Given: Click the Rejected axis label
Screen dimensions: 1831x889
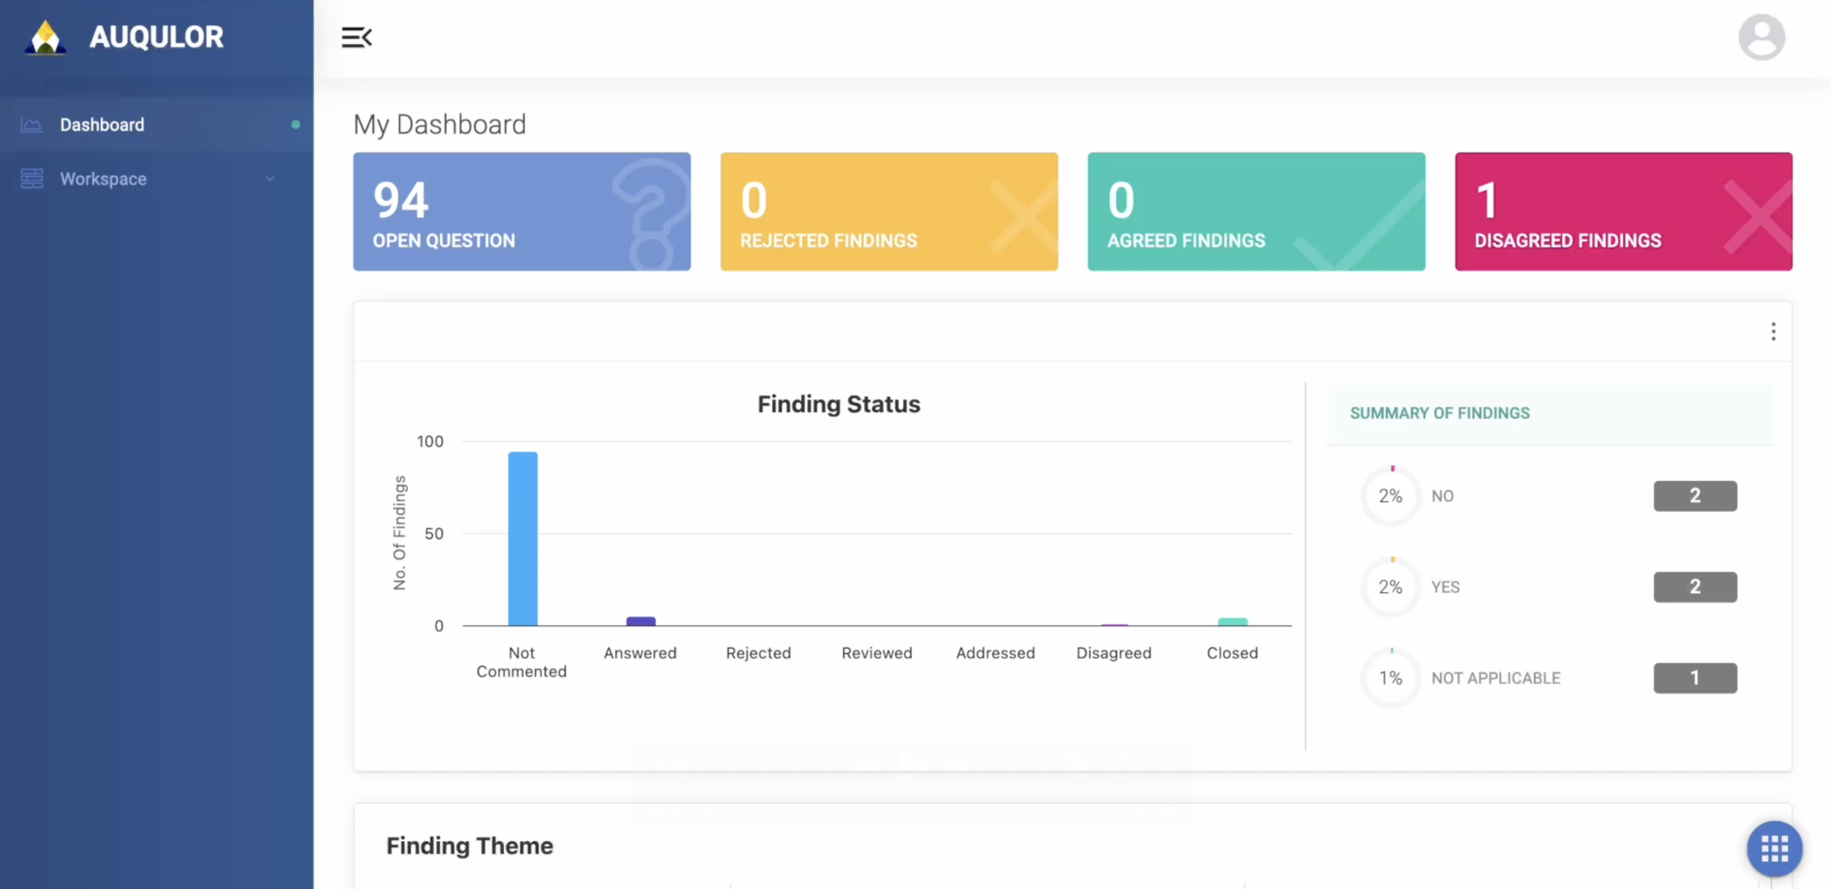Looking at the screenshot, I should 759,652.
